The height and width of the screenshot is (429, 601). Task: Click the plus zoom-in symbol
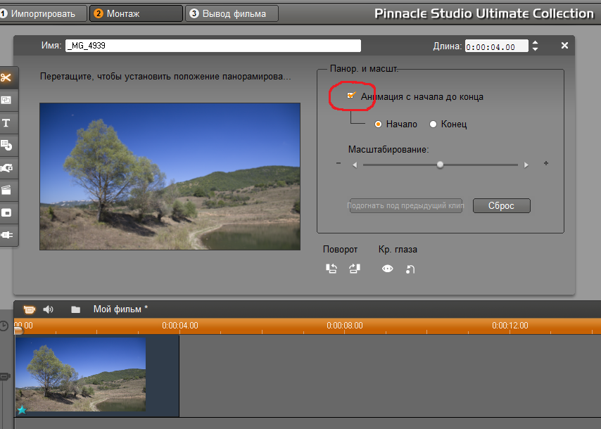(x=546, y=163)
